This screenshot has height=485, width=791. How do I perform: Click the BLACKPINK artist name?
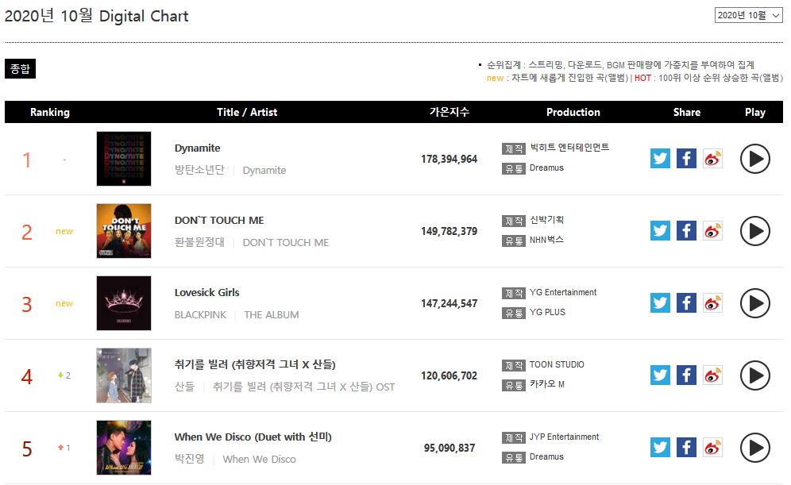coord(200,315)
